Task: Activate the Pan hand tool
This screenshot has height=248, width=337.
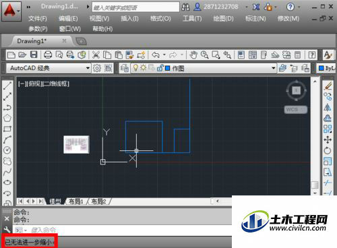Action: pyautogui.click(x=193, y=55)
